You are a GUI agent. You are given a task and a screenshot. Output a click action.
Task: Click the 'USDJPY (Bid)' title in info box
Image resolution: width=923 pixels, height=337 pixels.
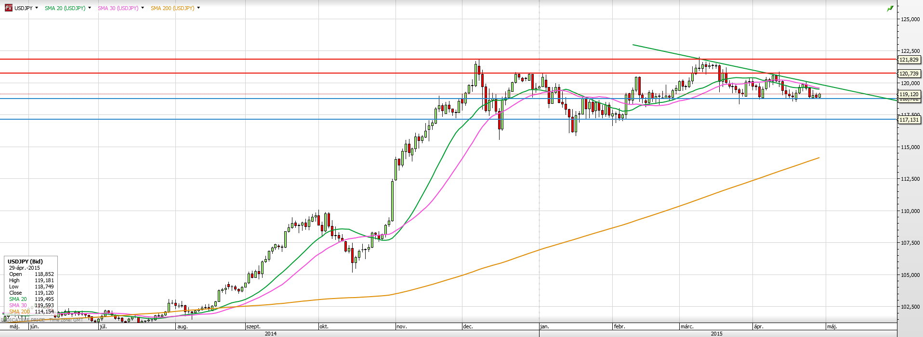pyautogui.click(x=25, y=262)
